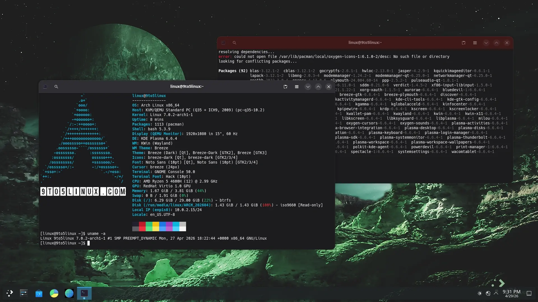The image size is (538, 302).
Task: Click tab overview icon in front terminal
Action: (x=45, y=87)
